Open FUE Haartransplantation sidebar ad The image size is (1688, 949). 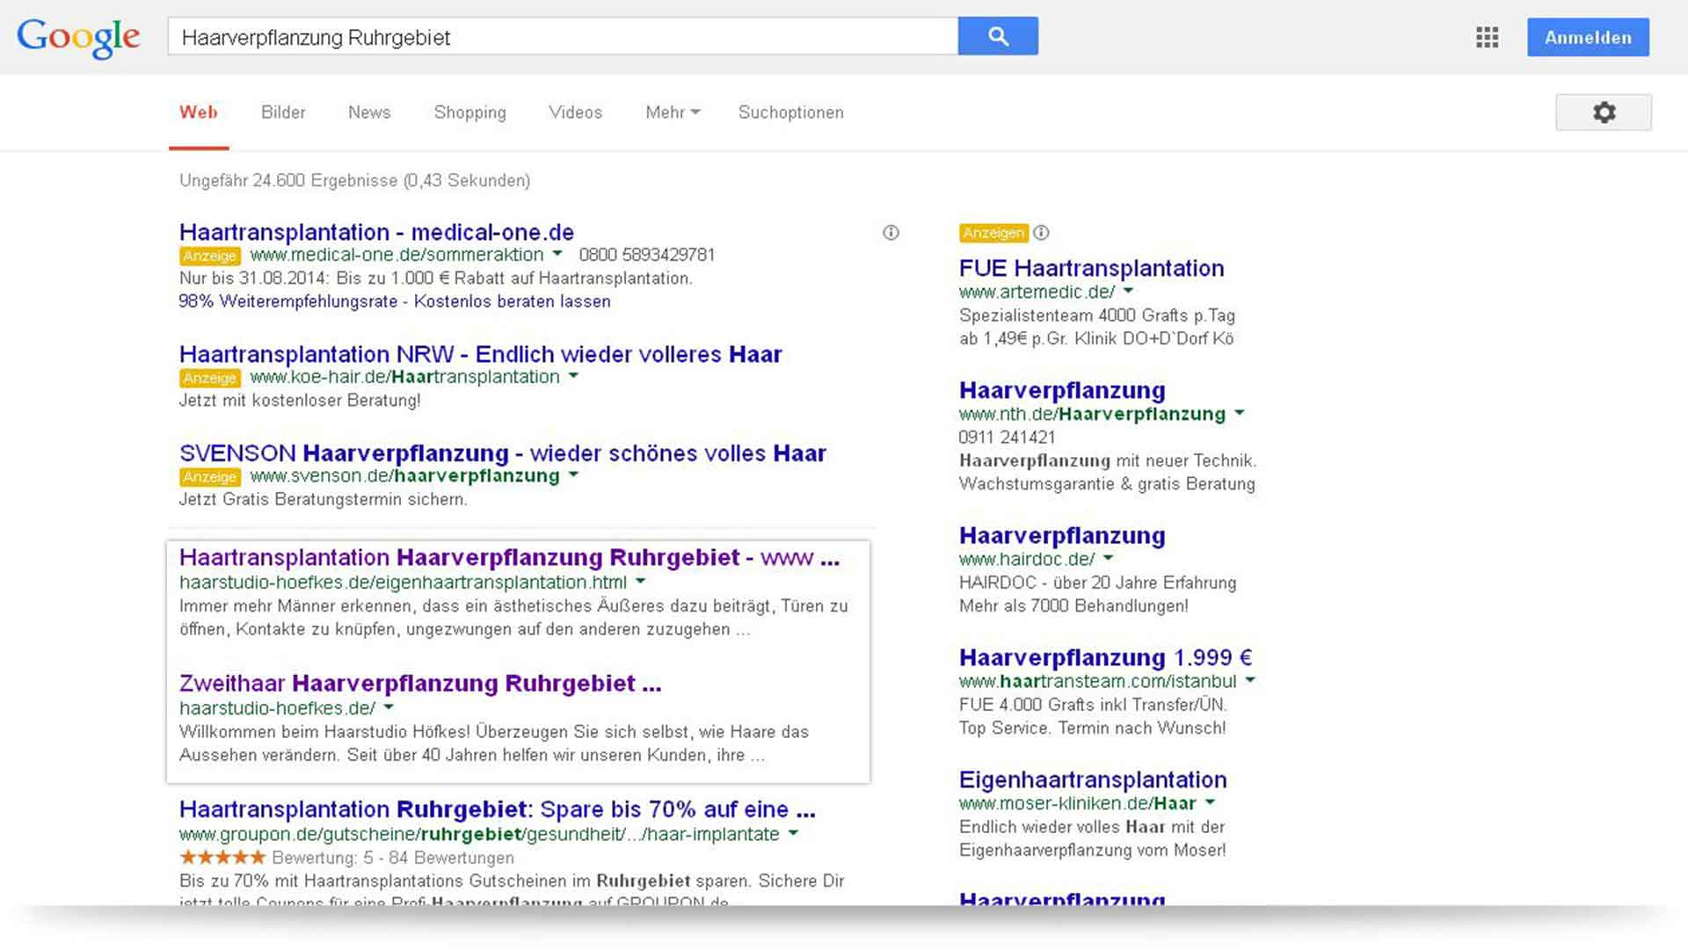(1091, 268)
